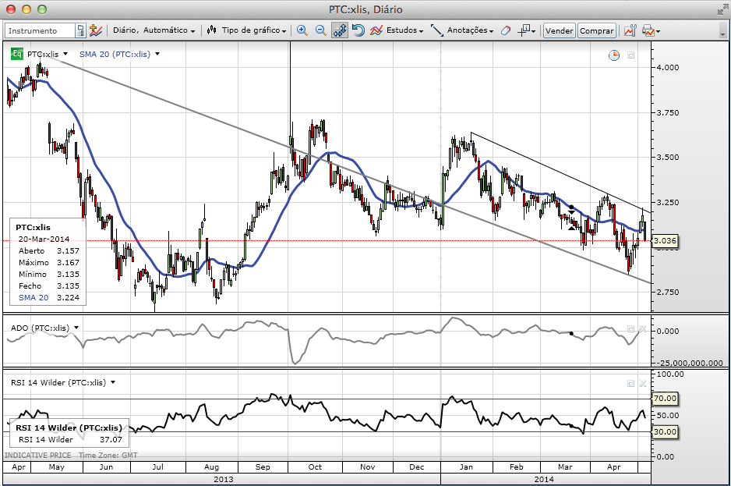
Task: Click the clock icon at chart top right
Action: (x=614, y=55)
